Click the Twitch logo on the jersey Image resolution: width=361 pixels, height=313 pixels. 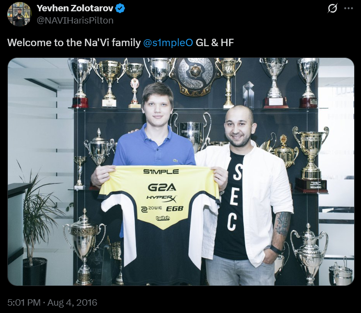tap(163, 218)
